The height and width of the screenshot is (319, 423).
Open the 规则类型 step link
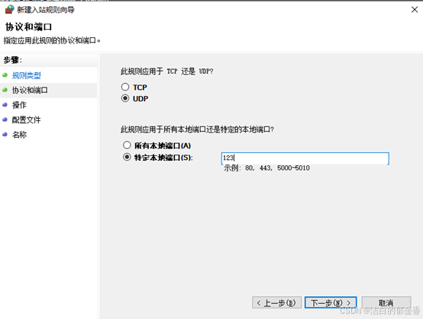pyautogui.click(x=27, y=75)
